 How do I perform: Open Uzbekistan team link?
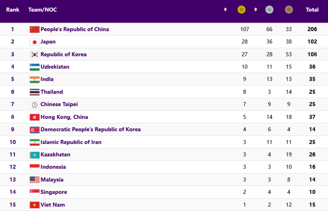point(55,67)
